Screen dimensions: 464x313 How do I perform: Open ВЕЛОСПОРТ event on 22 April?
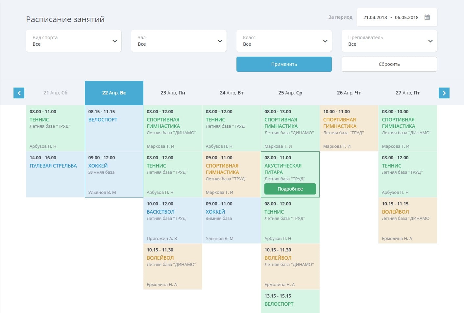point(114,128)
